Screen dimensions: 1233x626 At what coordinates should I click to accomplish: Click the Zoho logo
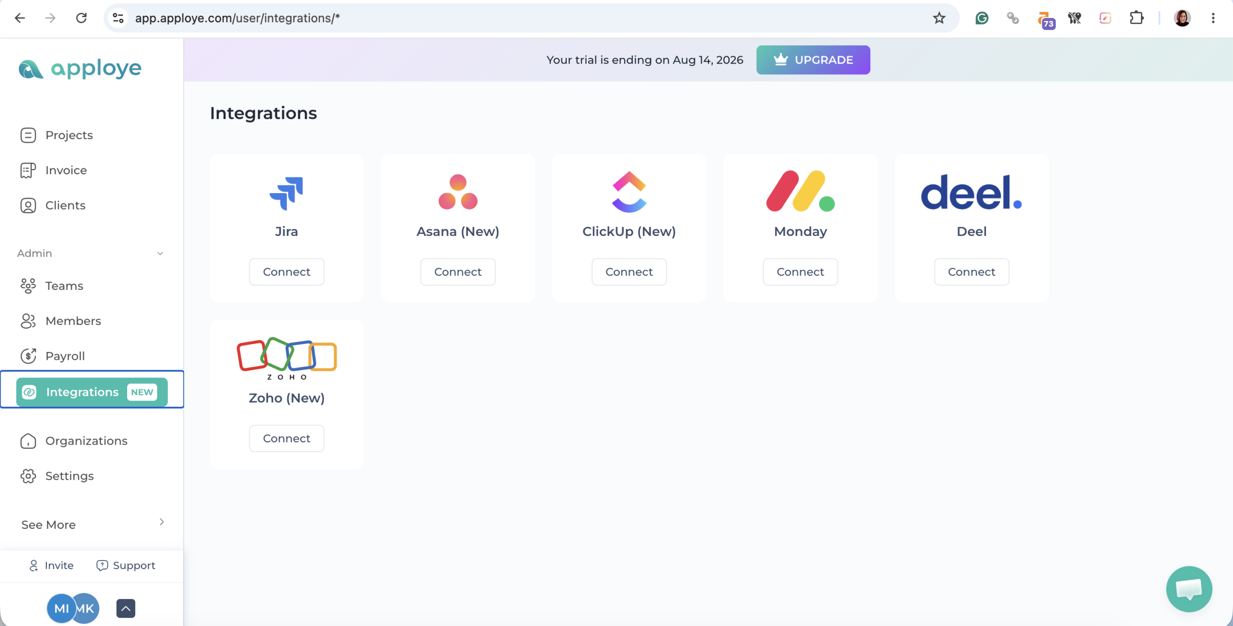pyautogui.click(x=287, y=359)
